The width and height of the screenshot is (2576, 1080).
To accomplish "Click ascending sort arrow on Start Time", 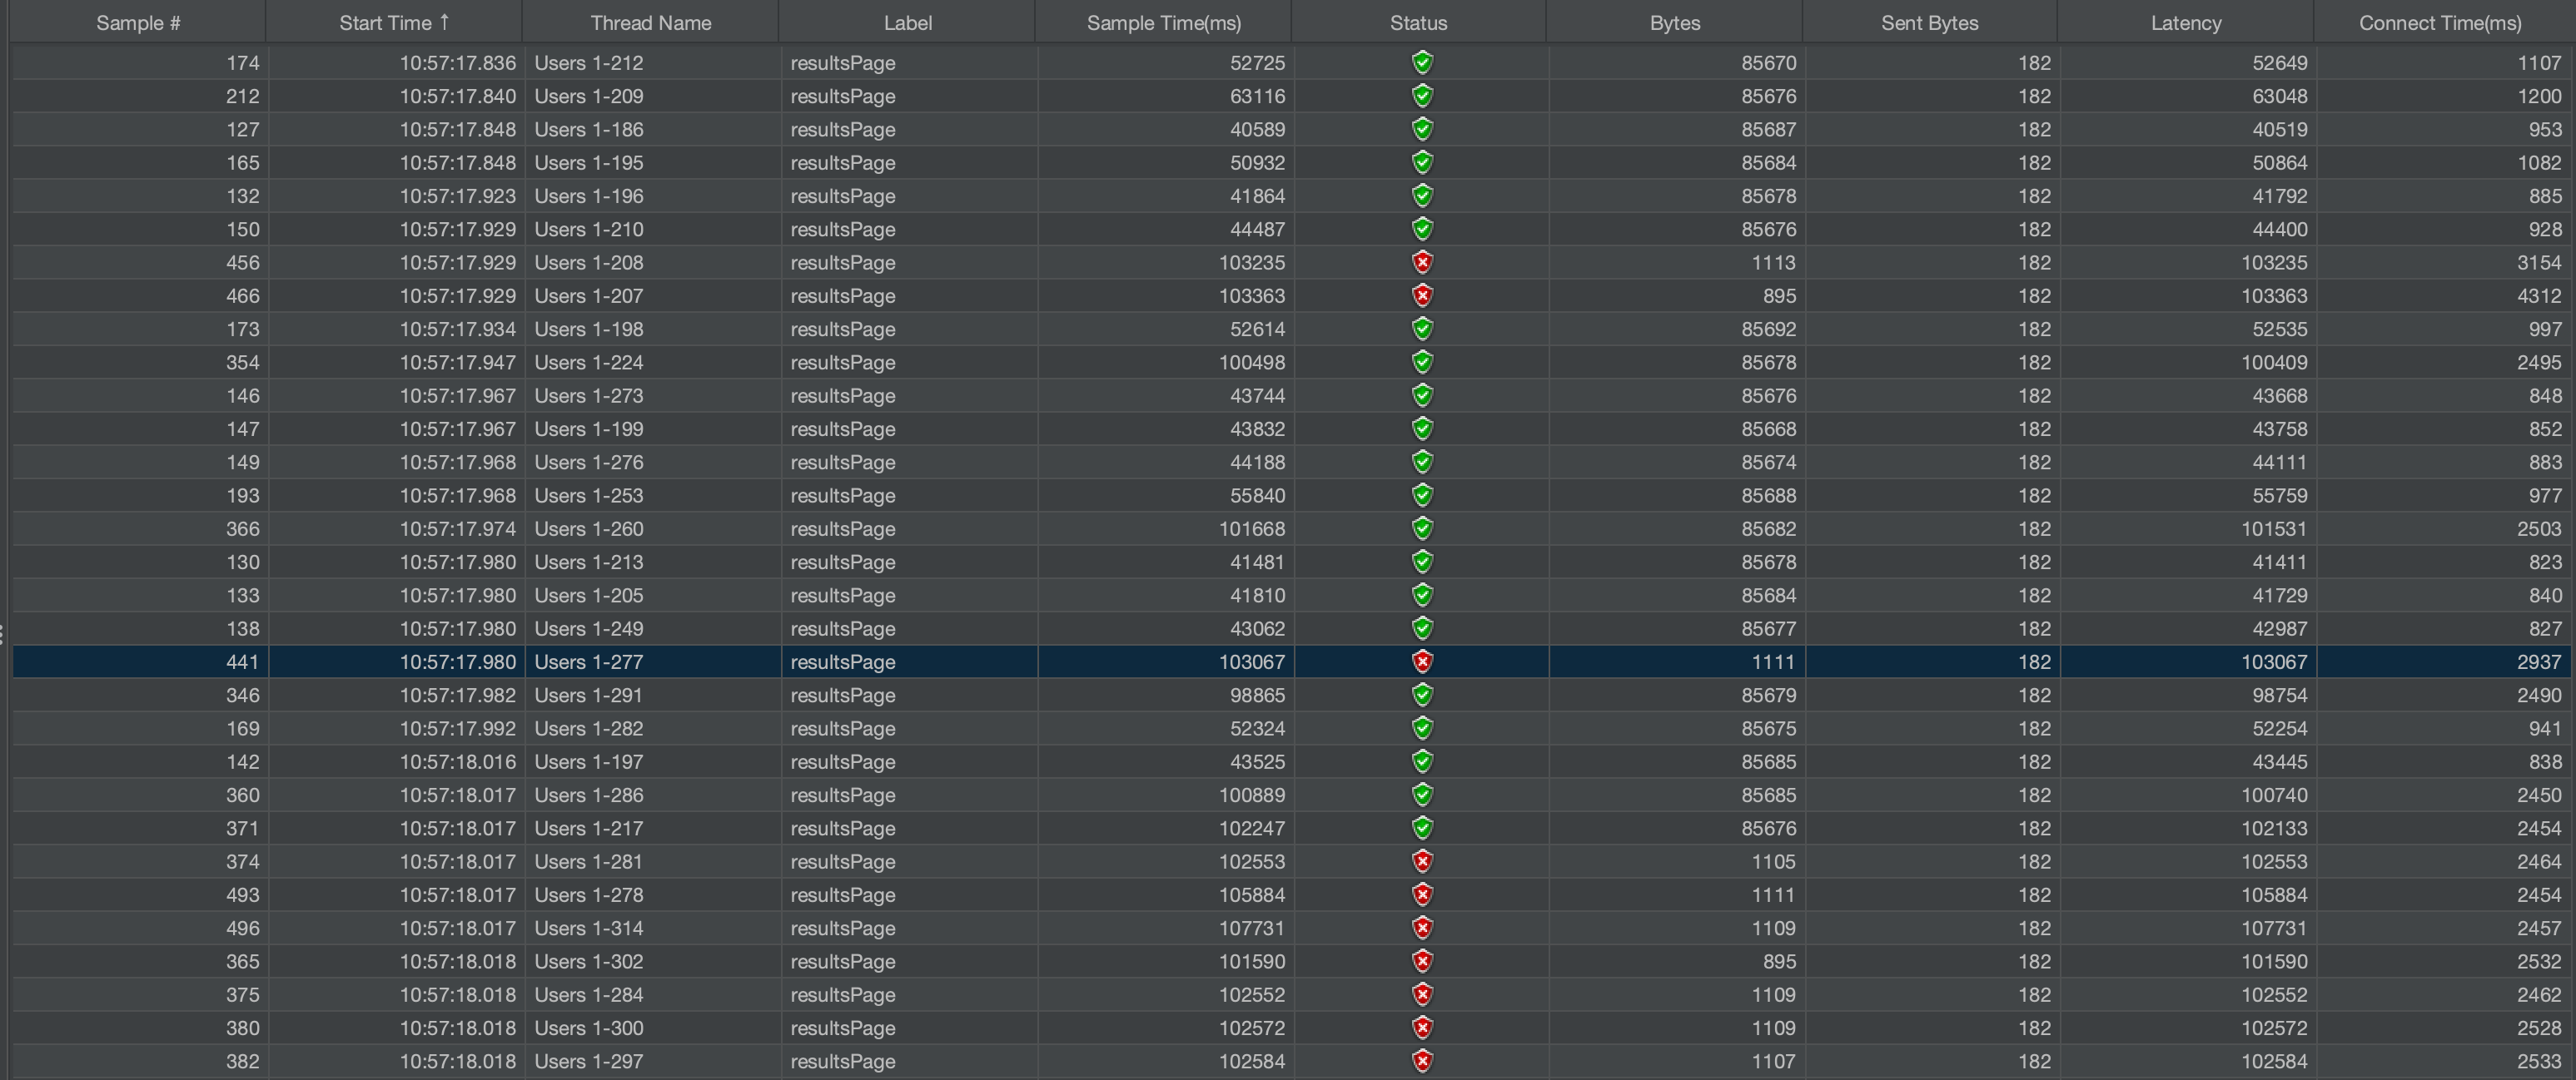I will [445, 22].
